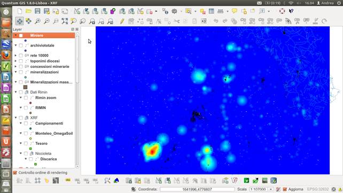Check the Tesoro layer visibility box

click(x=26, y=143)
